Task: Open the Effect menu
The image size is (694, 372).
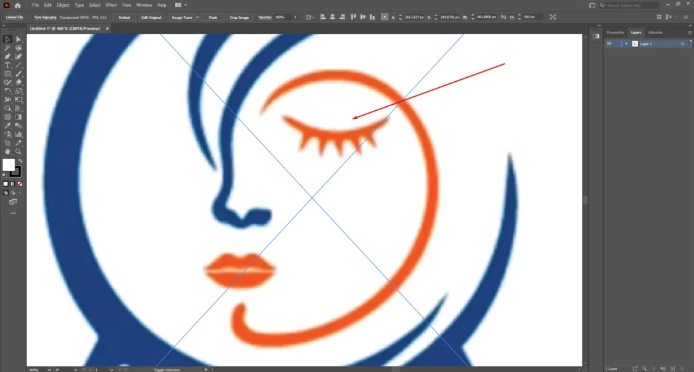Action: [x=111, y=5]
